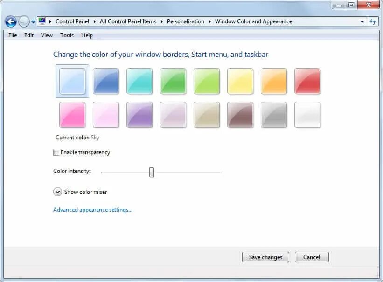Open the recent pages dropdown arrow
The height and width of the screenshot is (282, 383).
(x=33, y=22)
